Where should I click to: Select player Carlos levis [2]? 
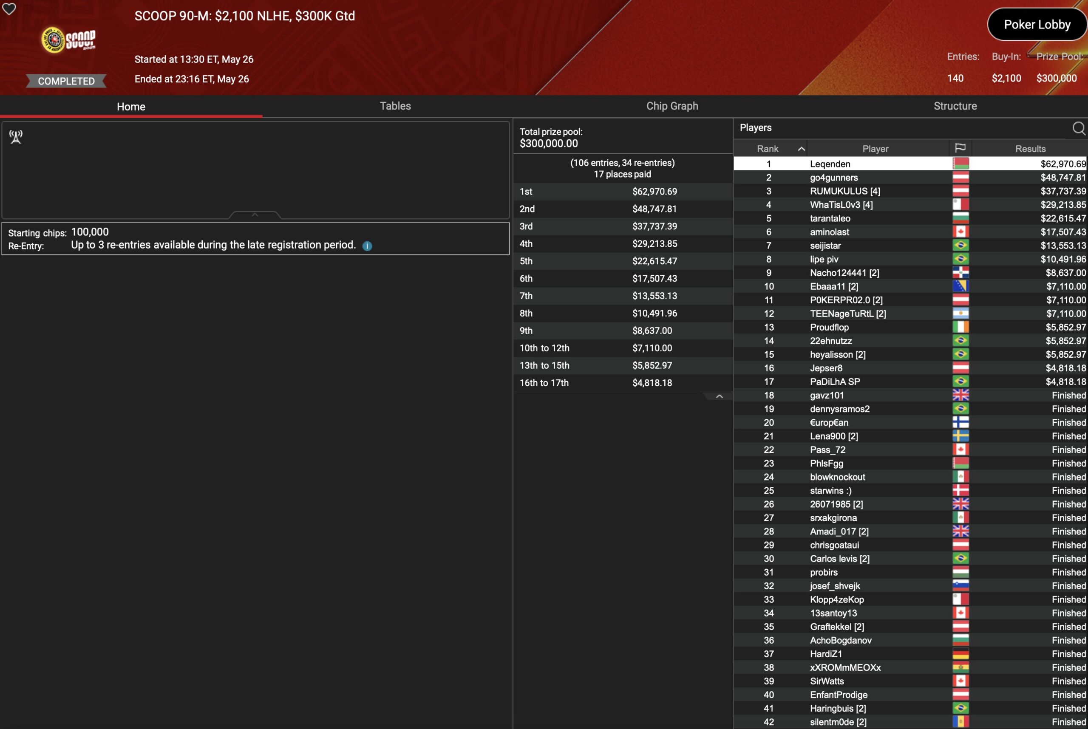point(910,558)
